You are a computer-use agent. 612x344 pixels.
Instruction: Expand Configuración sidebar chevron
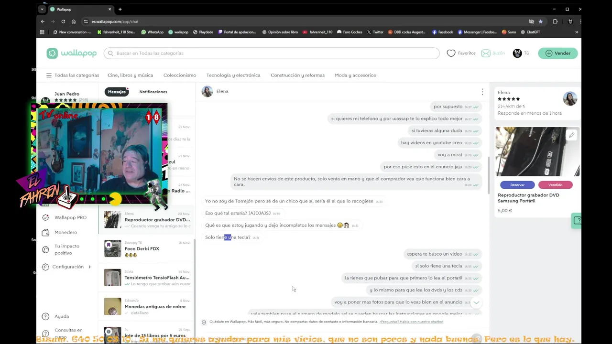click(89, 267)
